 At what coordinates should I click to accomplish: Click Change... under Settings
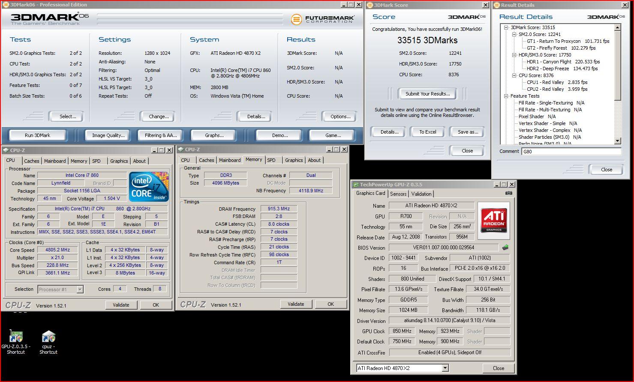pos(159,116)
